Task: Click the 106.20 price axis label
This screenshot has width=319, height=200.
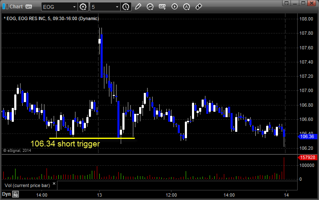Action: 306,148
